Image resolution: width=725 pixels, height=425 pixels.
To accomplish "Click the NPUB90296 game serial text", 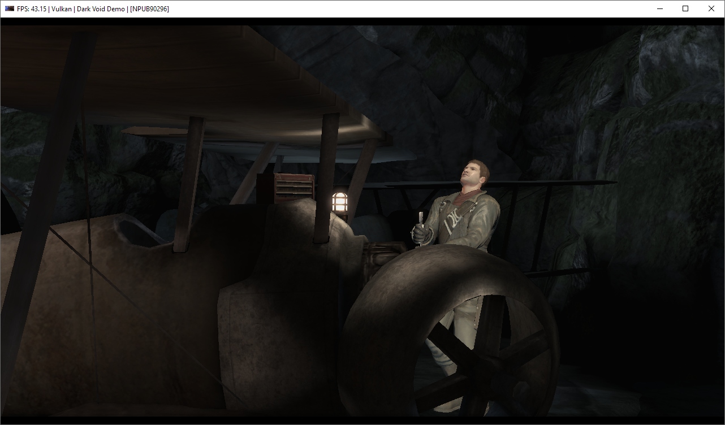I will coord(149,9).
